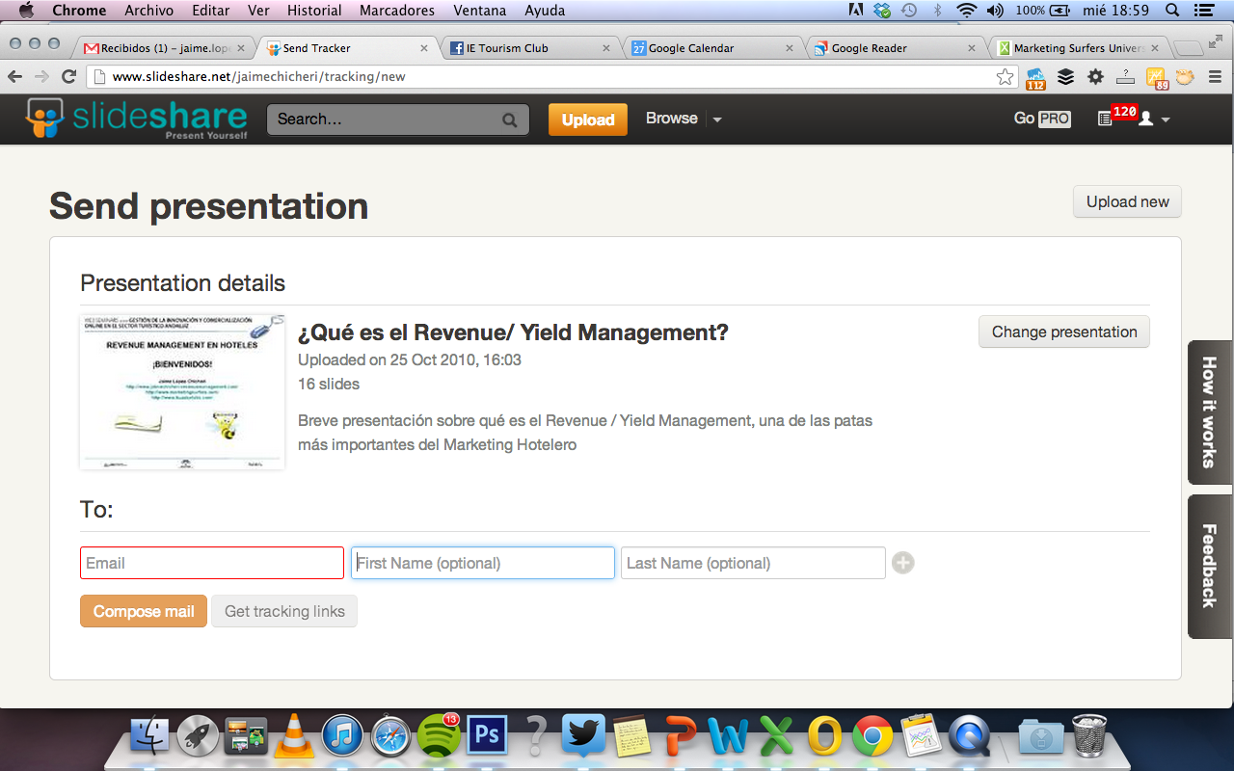Open Spotlight search in menu bar
The height and width of the screenshot is (771, 1234).
coord(1172,11)
